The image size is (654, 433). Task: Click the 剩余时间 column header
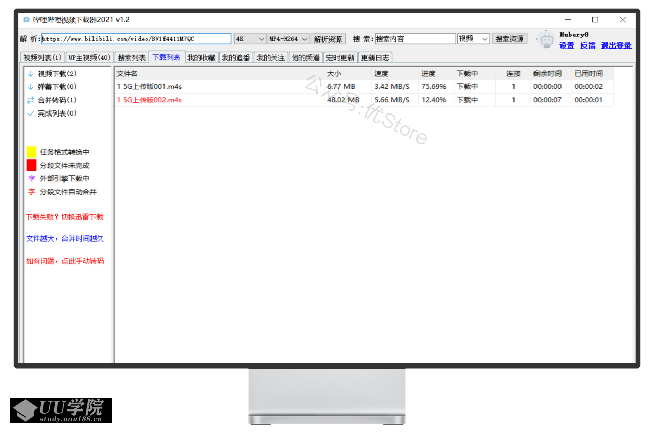[x=551, y=74]
